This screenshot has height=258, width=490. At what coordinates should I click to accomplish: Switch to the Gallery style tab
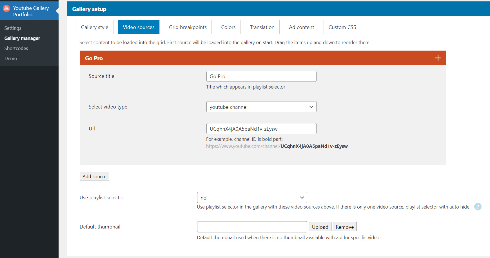pos(95,27)
